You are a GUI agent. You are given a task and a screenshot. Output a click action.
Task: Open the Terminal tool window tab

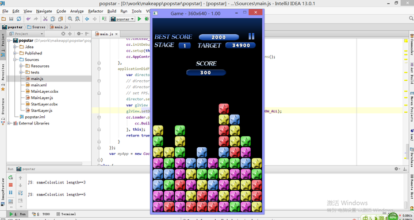66,214
